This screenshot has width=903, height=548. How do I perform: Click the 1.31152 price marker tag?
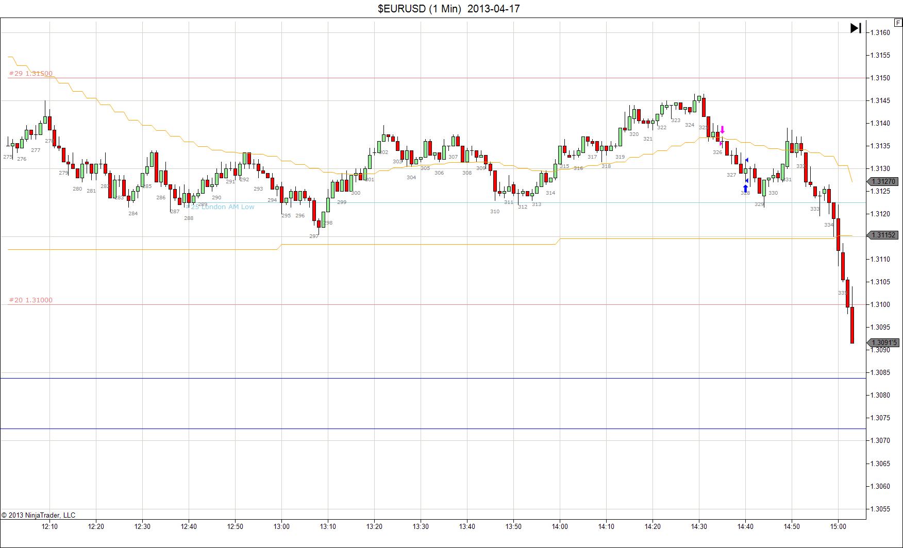[883, 235]
